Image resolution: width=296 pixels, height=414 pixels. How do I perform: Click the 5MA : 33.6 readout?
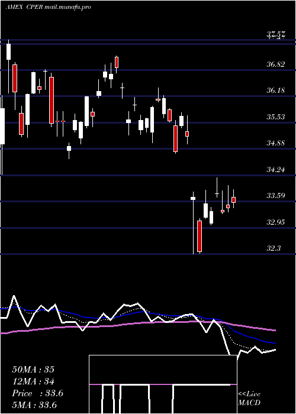coord(34,405)
